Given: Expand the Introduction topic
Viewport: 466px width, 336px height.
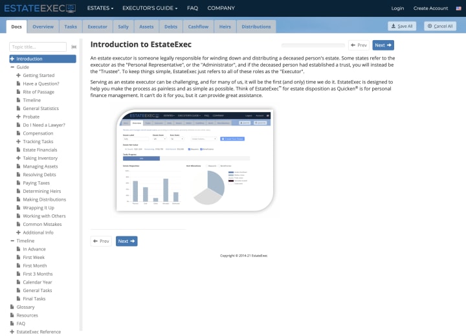Looking at the screenshot, I should 12,59.
